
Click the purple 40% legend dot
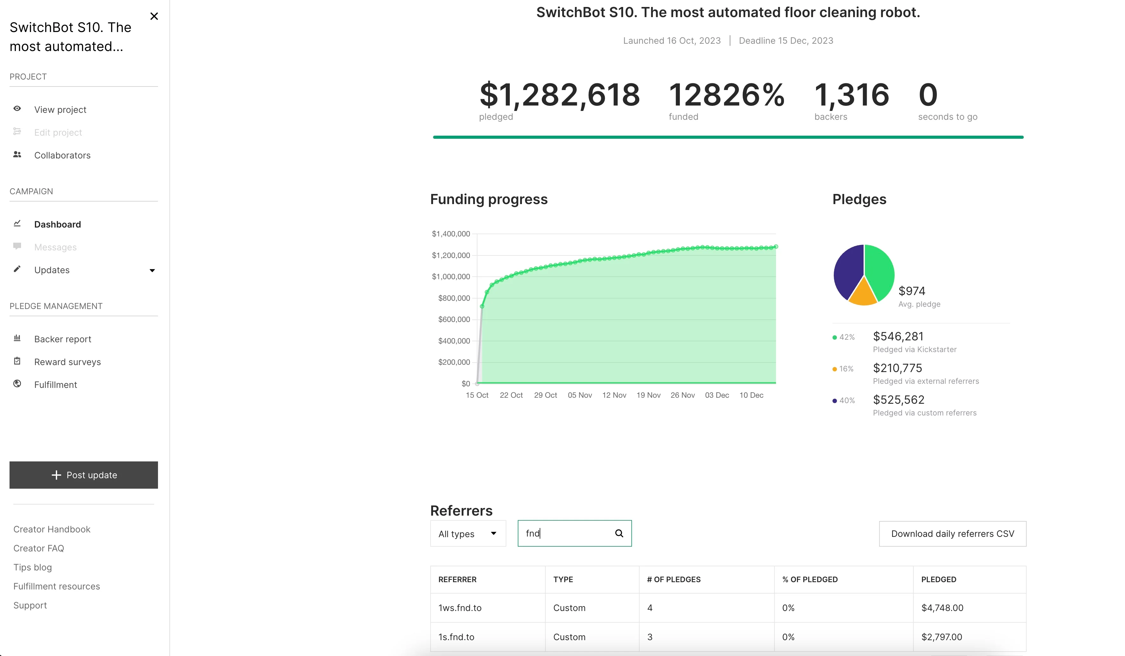click(x=834, y=401)
